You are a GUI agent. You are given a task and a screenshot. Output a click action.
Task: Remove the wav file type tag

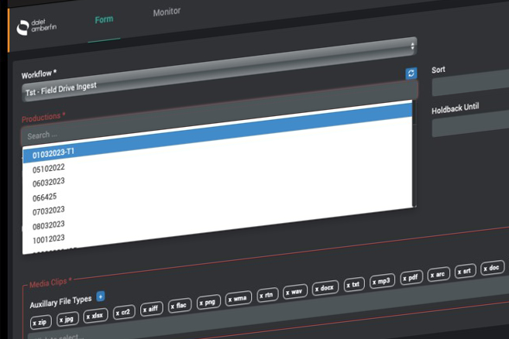coord(287,293)
